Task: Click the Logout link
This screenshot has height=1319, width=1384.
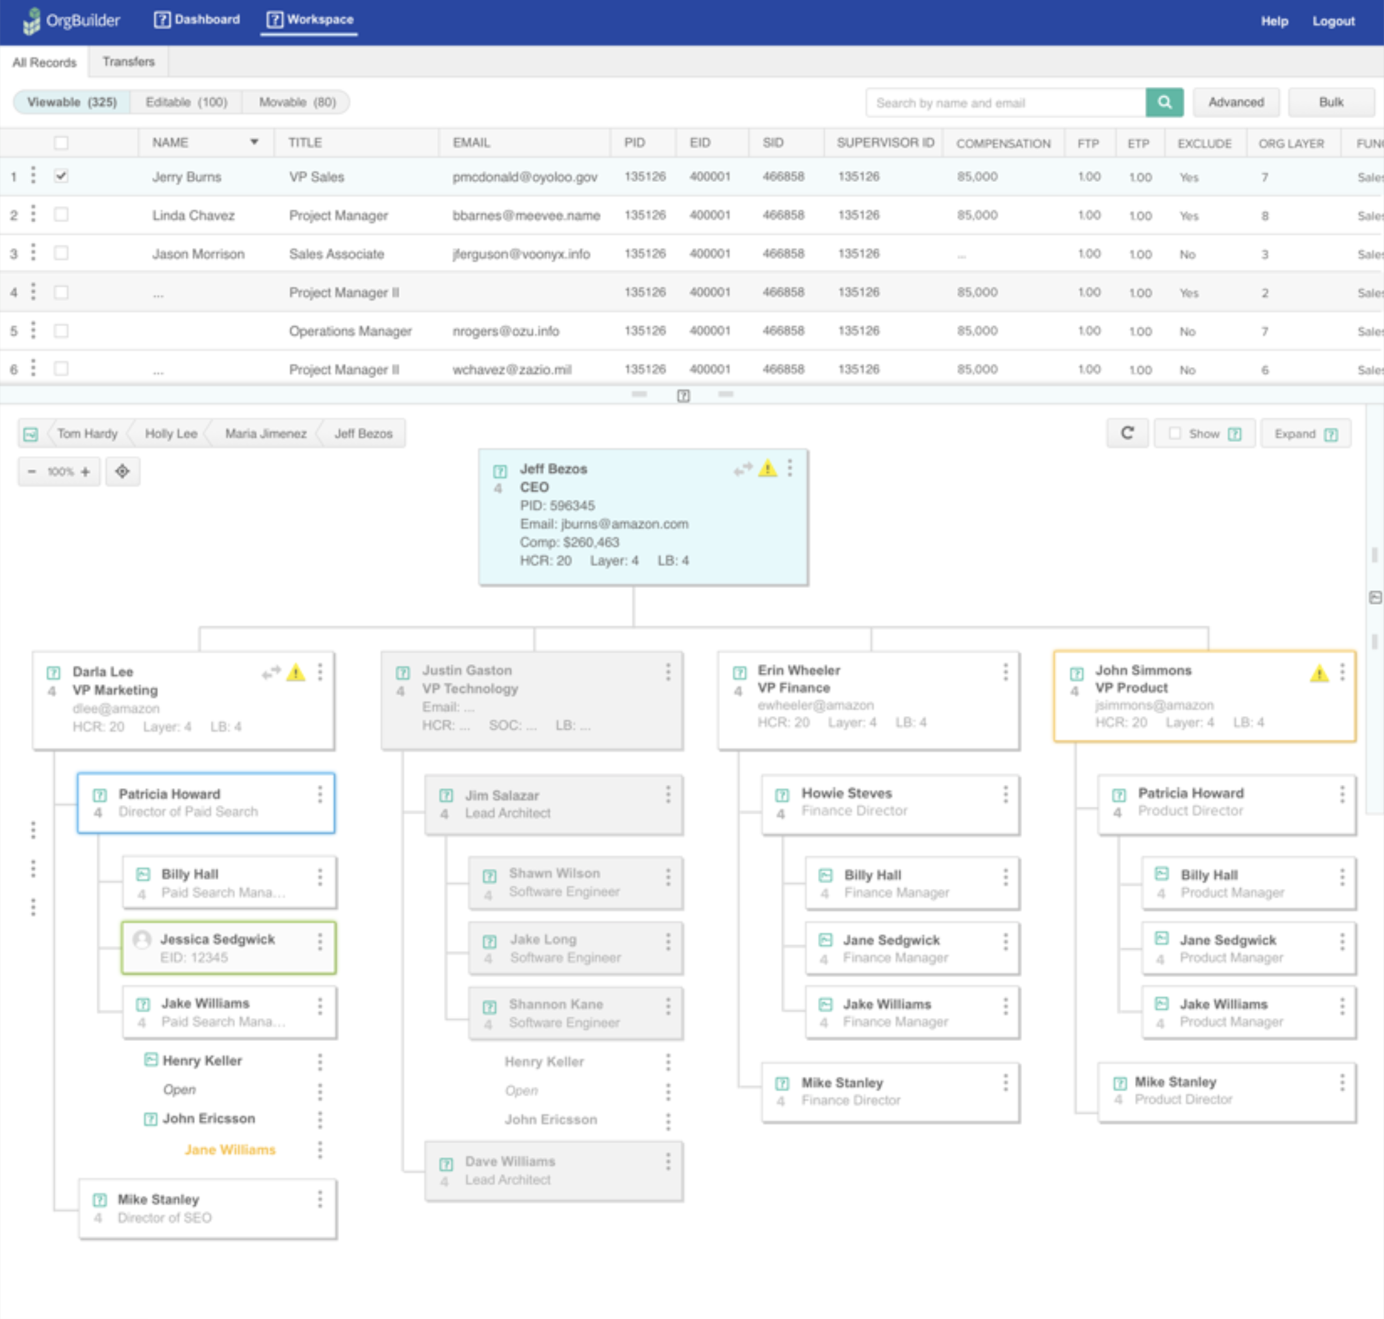Action: pos(1333,22)
